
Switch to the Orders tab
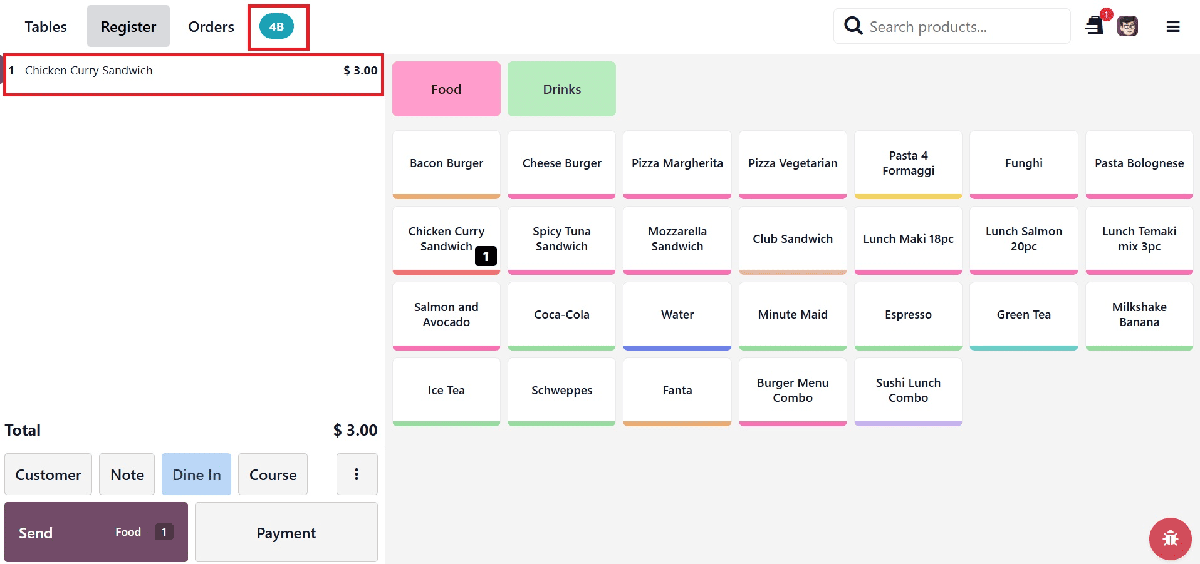pyautogui.click(x=211, y=26)
